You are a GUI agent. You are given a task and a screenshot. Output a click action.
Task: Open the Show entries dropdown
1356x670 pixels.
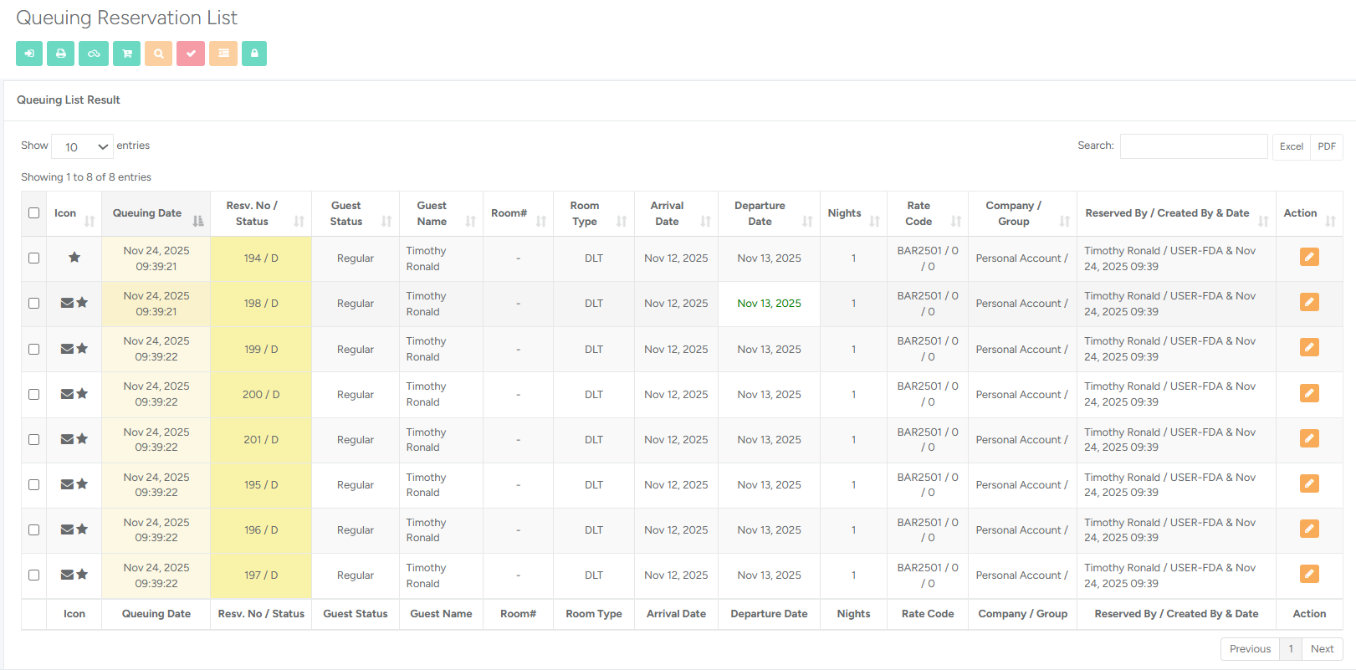click(x=82, y=146)
